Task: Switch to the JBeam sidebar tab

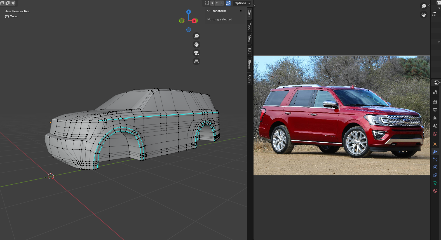Action: [x=249, y=64]
